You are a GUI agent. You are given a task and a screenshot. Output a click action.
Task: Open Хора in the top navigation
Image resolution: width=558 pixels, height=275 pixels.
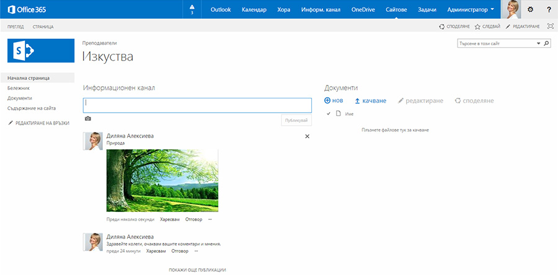click(x=283, y=9)
